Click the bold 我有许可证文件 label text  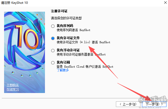click(x=68, y=38)
